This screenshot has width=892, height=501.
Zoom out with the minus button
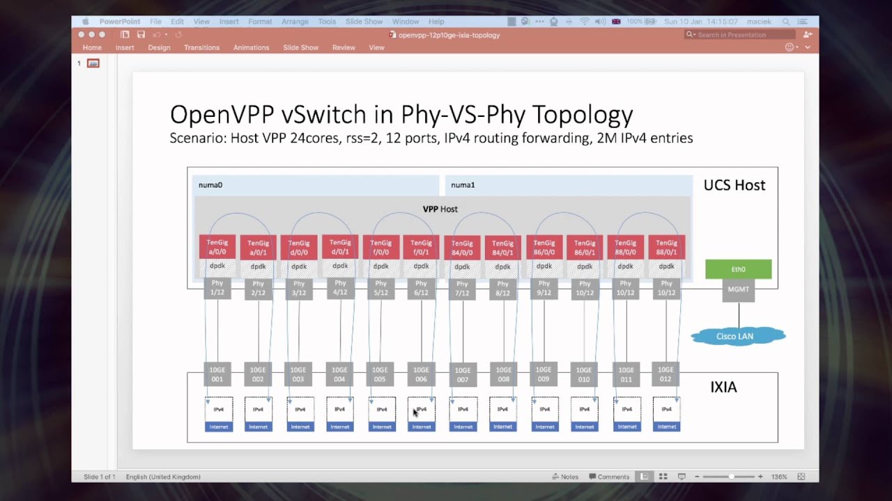click(x=697, y=477)
